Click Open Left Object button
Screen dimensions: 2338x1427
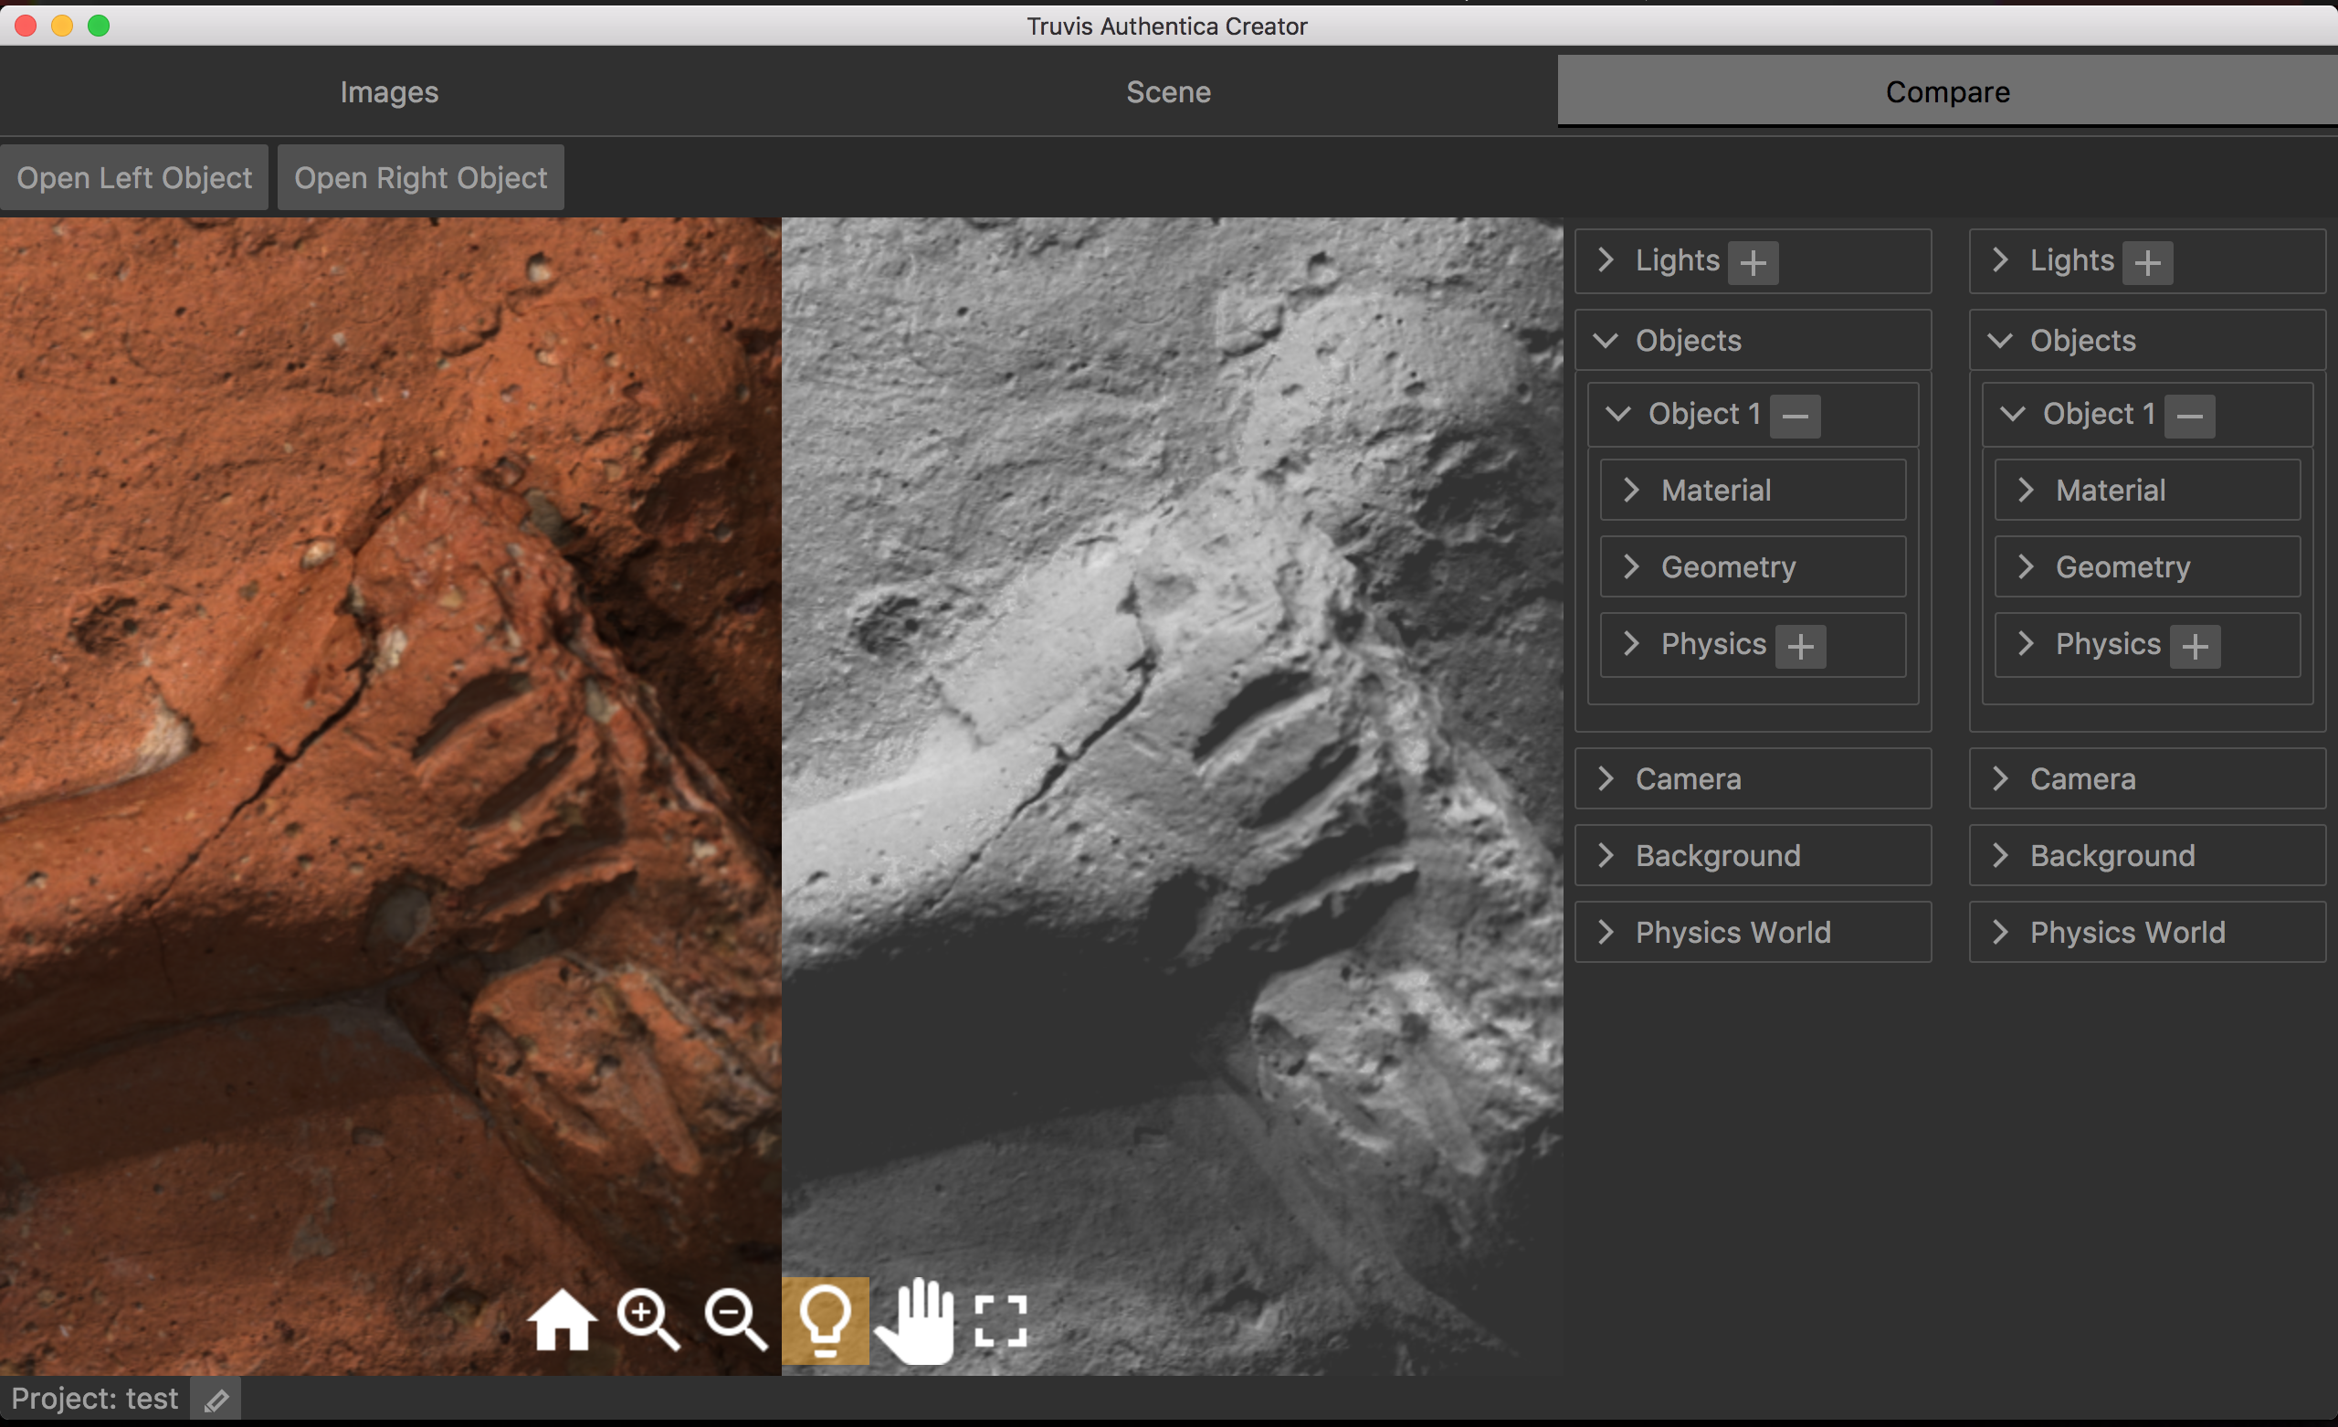pos(133,177)
